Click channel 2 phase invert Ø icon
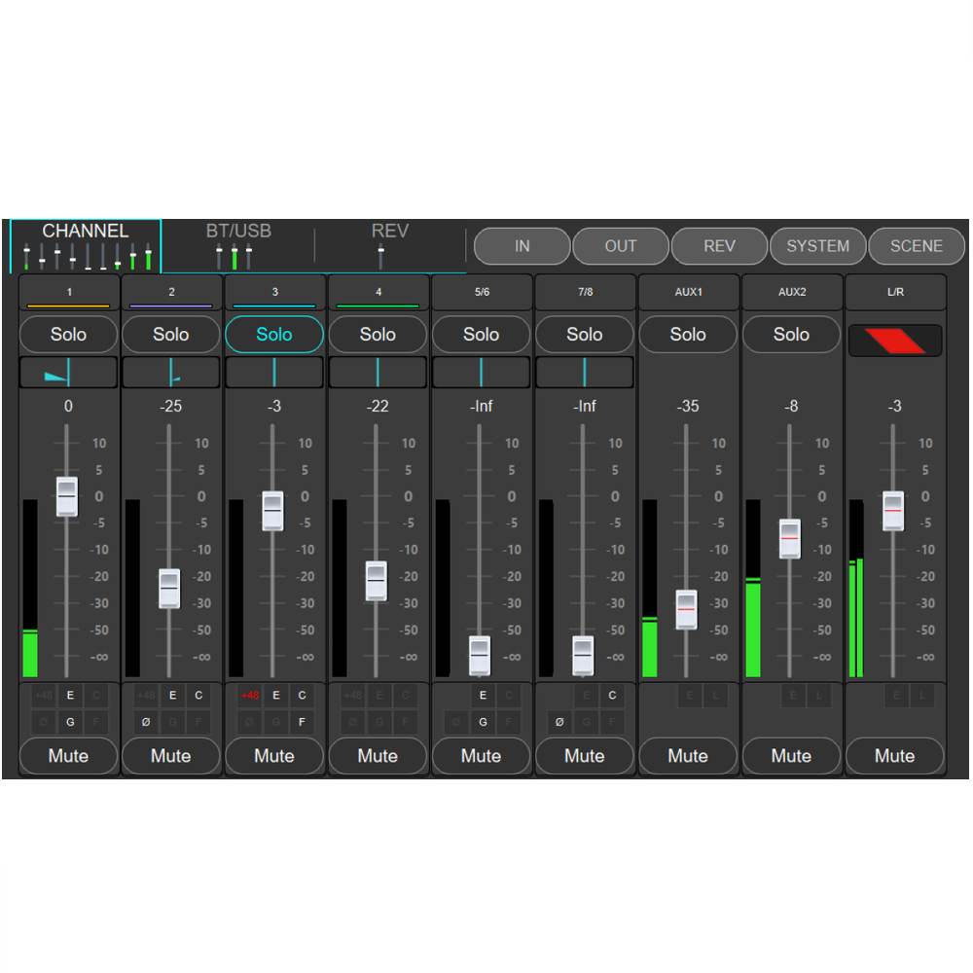This screenshot has width=973, height=973. (147, 723)
